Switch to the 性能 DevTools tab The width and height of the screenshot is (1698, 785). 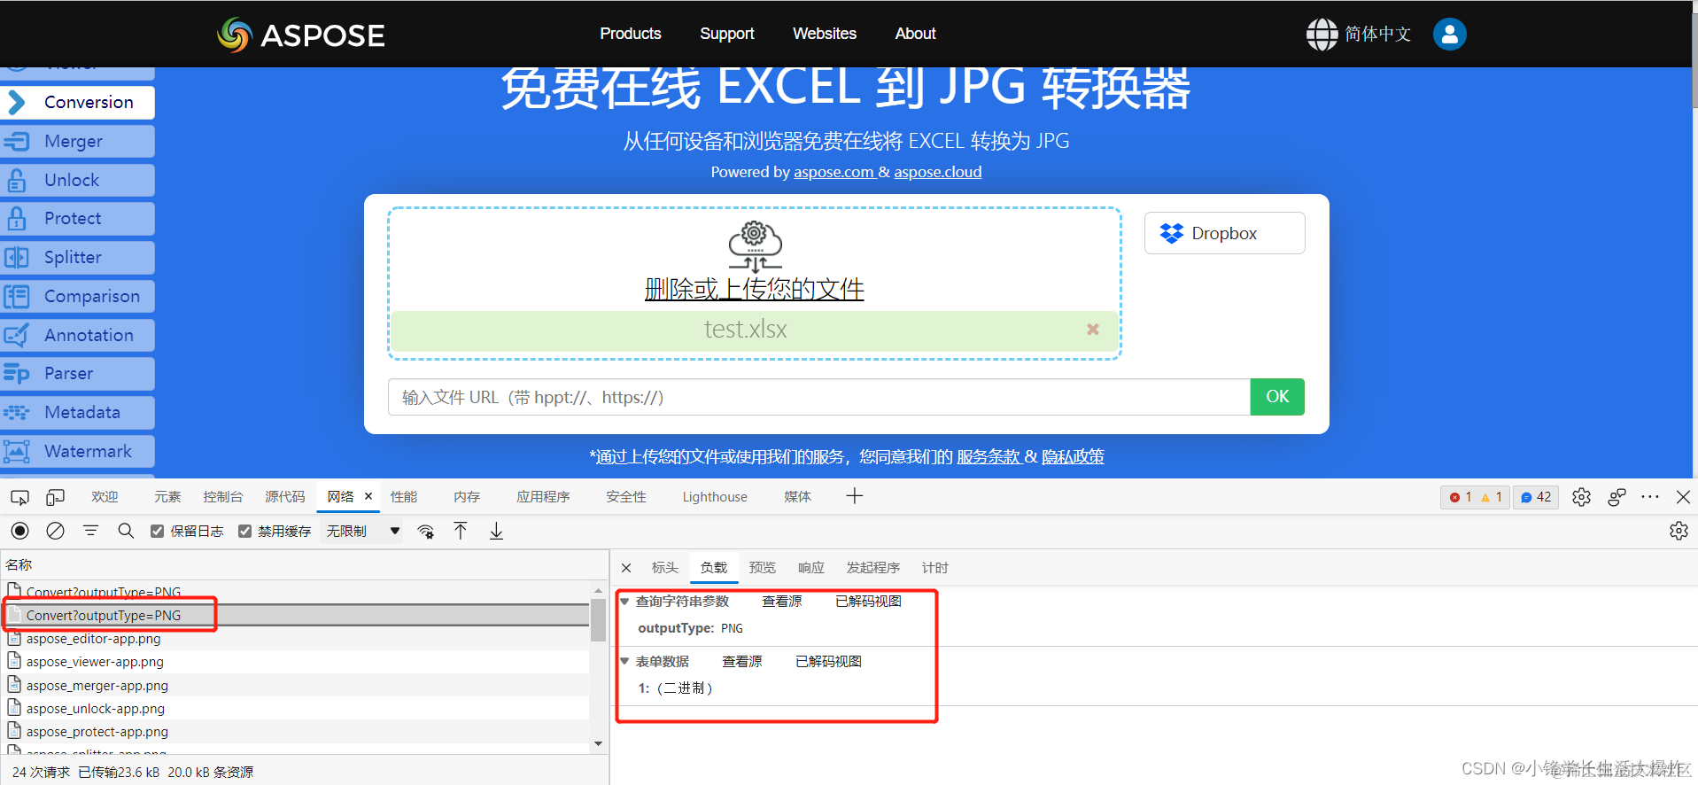point(404,497)
